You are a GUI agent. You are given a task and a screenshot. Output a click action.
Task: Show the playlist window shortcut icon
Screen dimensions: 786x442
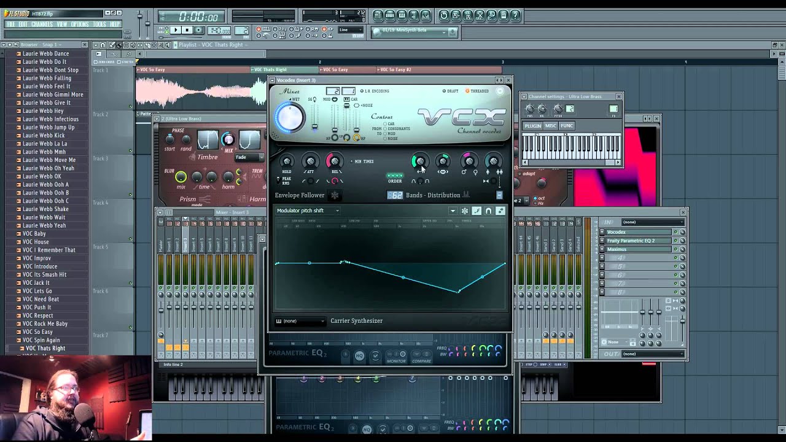tap(378, 15)
